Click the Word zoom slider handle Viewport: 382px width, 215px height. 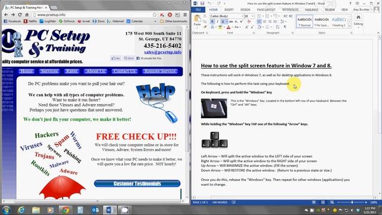[352, 202]
